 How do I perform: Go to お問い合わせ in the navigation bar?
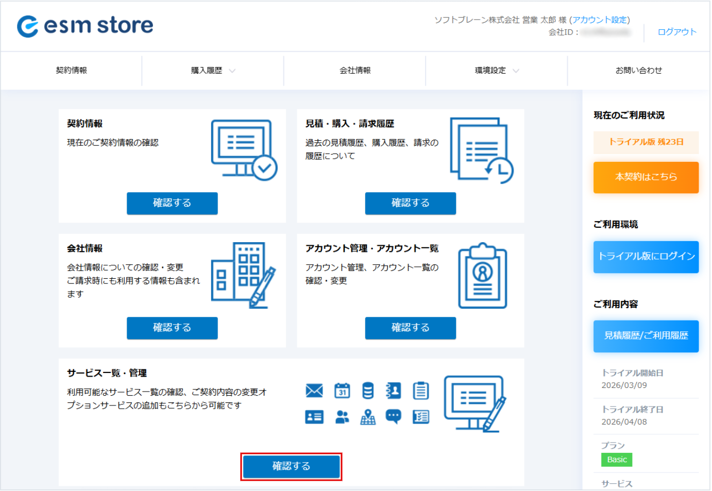[x=638, y=71]
